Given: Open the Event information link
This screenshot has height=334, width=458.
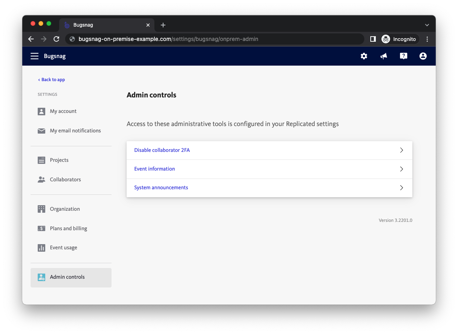Looking at the screenshot, I should pos(154,169).
